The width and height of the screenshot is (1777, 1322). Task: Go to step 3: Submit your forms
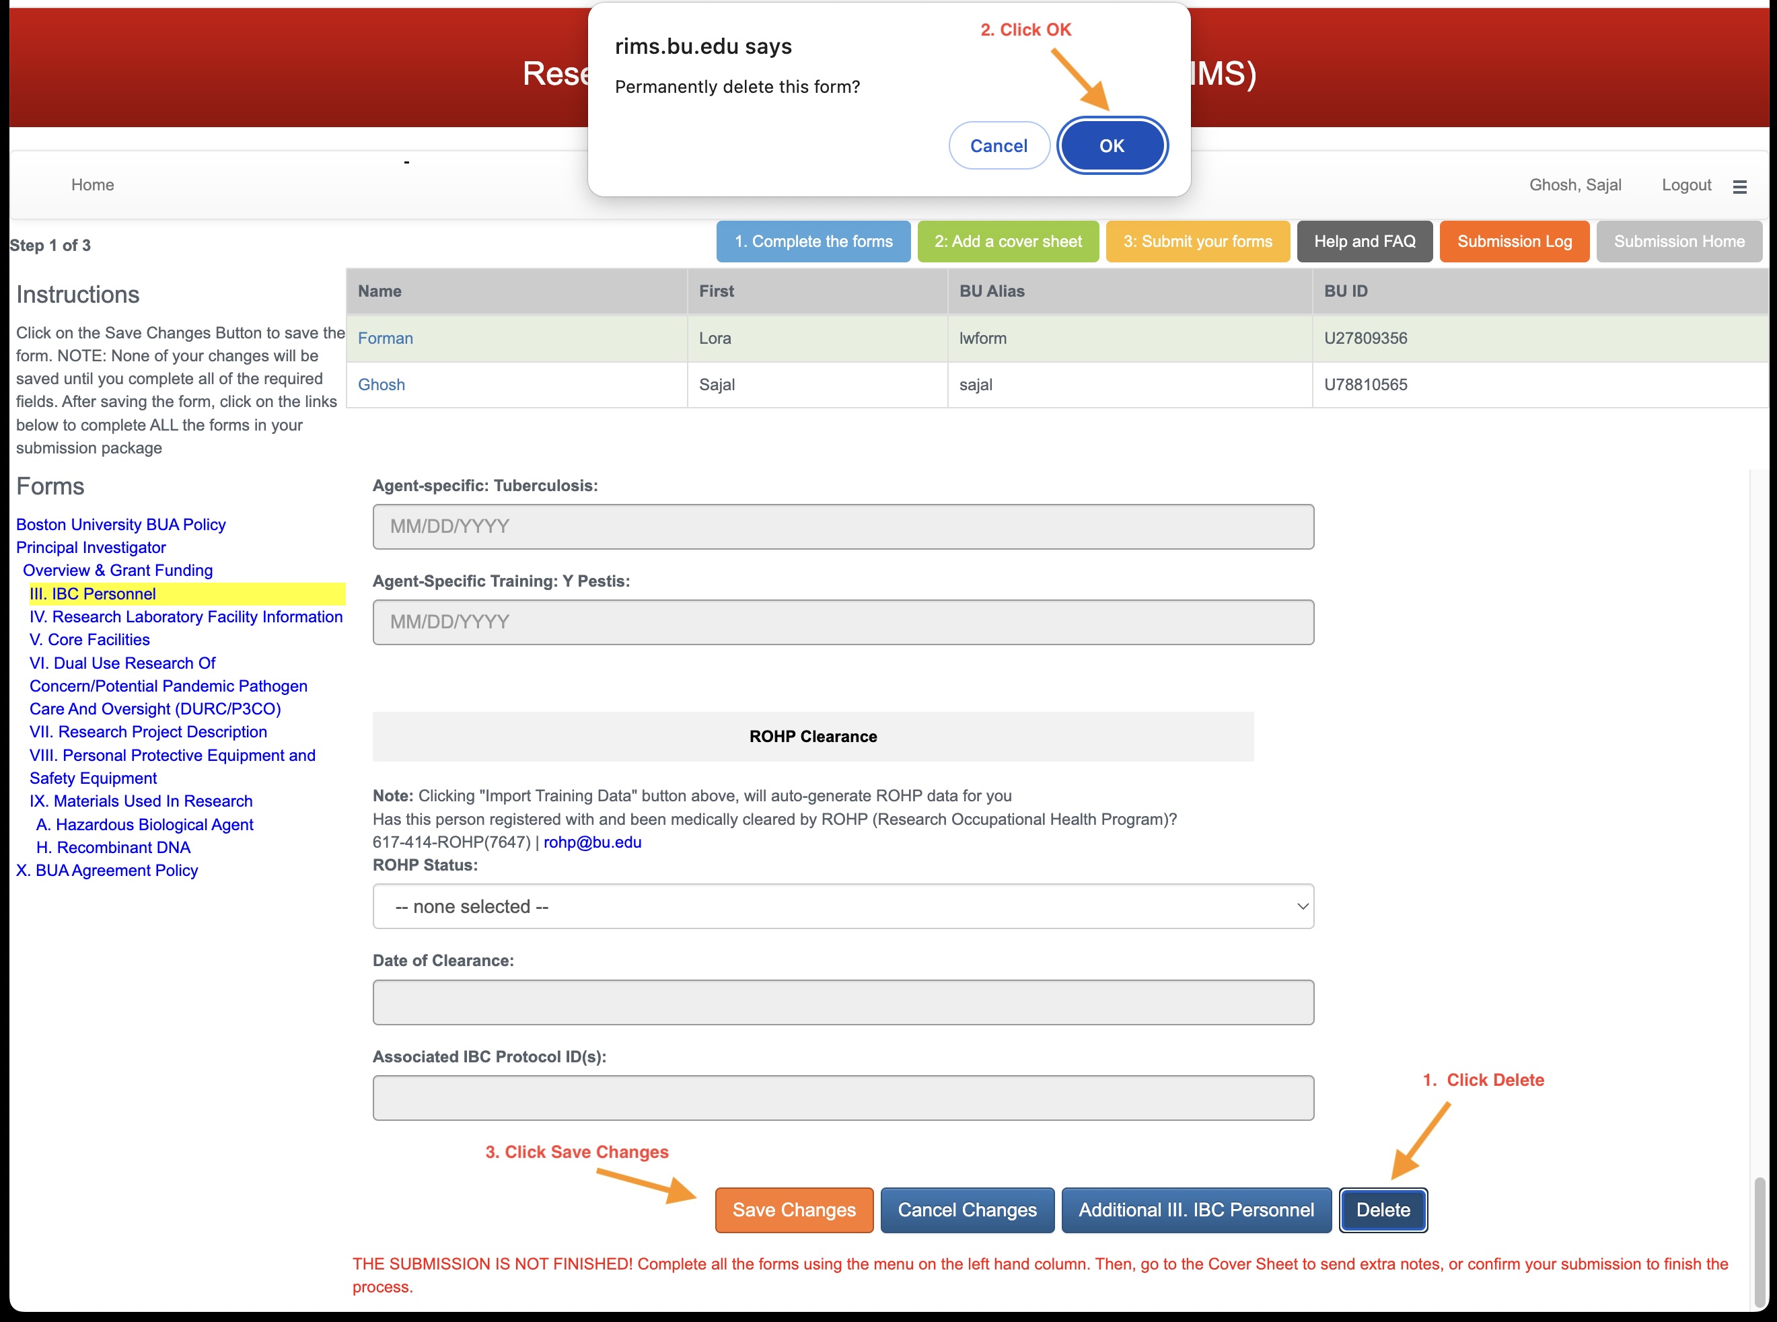pyautogui.click(x=1198, y=242)
